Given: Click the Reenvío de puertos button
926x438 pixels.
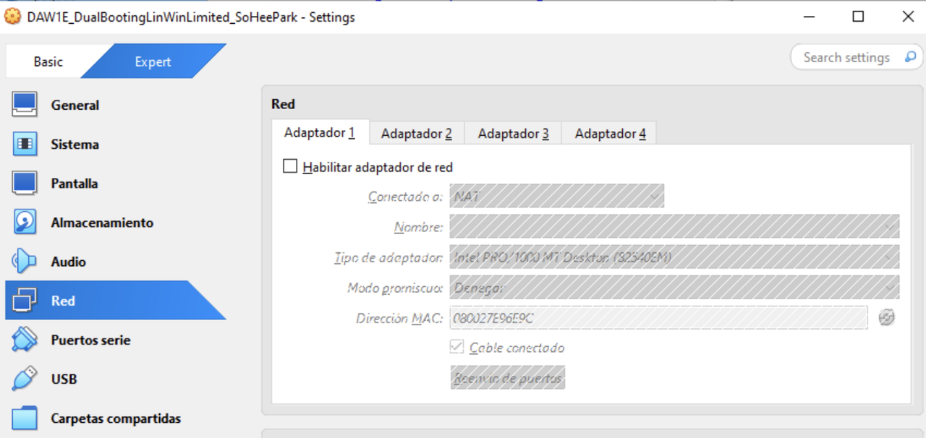Looking at the screenshot, I should point(508,377).
